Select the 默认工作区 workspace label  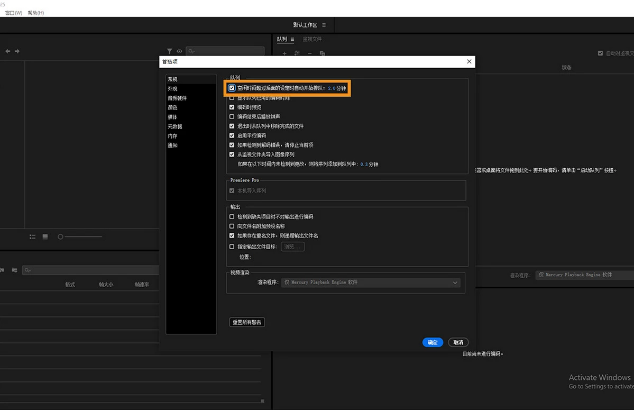click(305, 25)
